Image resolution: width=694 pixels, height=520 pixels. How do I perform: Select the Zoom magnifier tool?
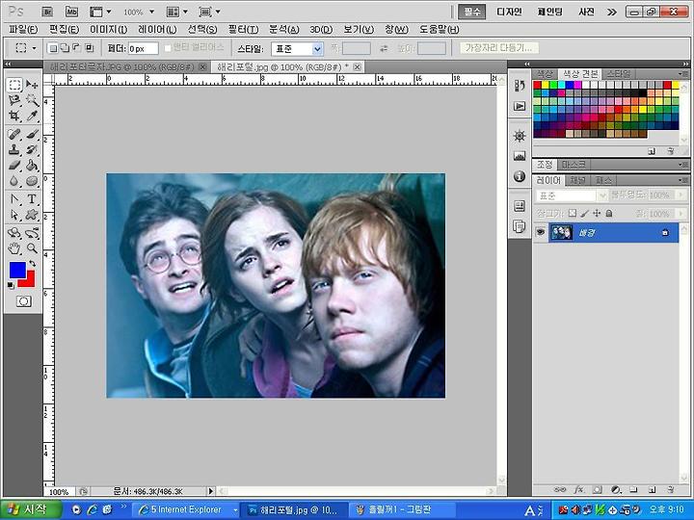[32, 248]
